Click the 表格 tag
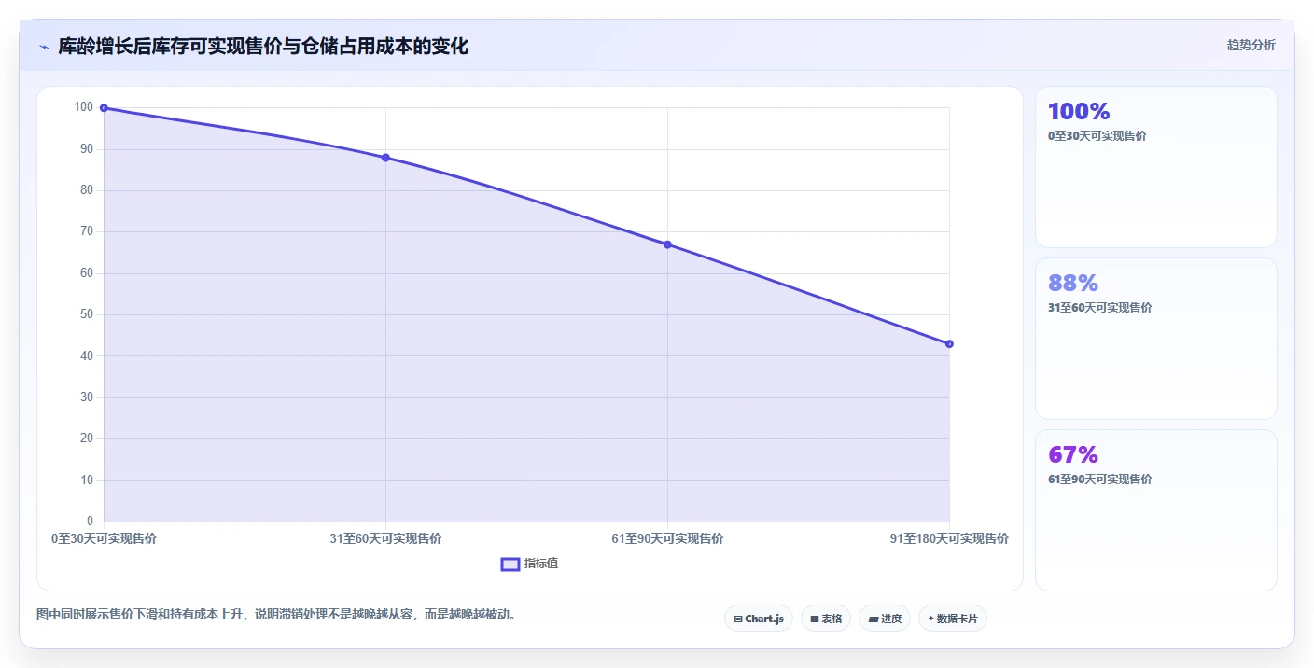 pyautogui.click(x=826, y=619)
